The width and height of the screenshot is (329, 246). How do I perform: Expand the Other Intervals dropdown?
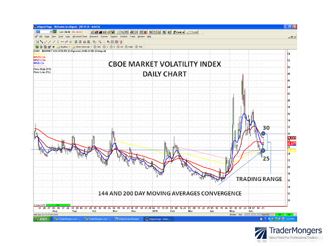point(82,47)
